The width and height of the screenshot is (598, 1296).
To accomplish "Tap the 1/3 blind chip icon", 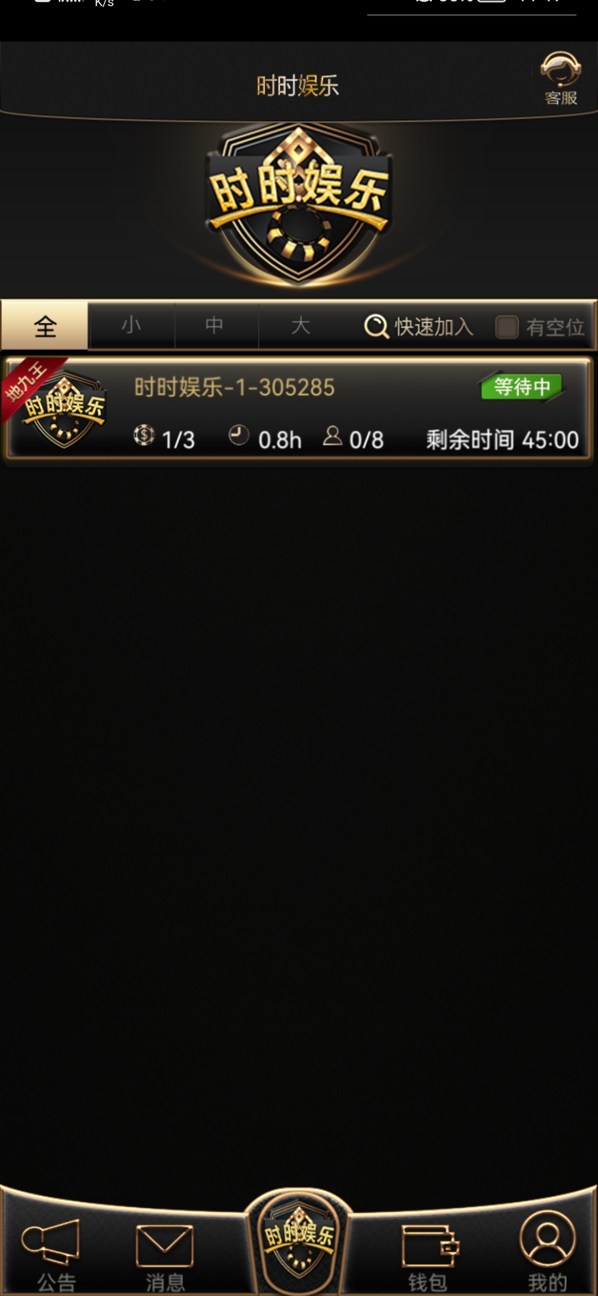I will (x=144, y=435).
